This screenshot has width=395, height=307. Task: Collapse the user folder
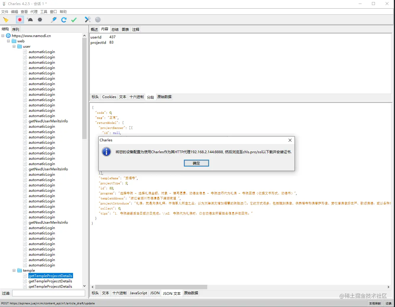click(14, 47)
